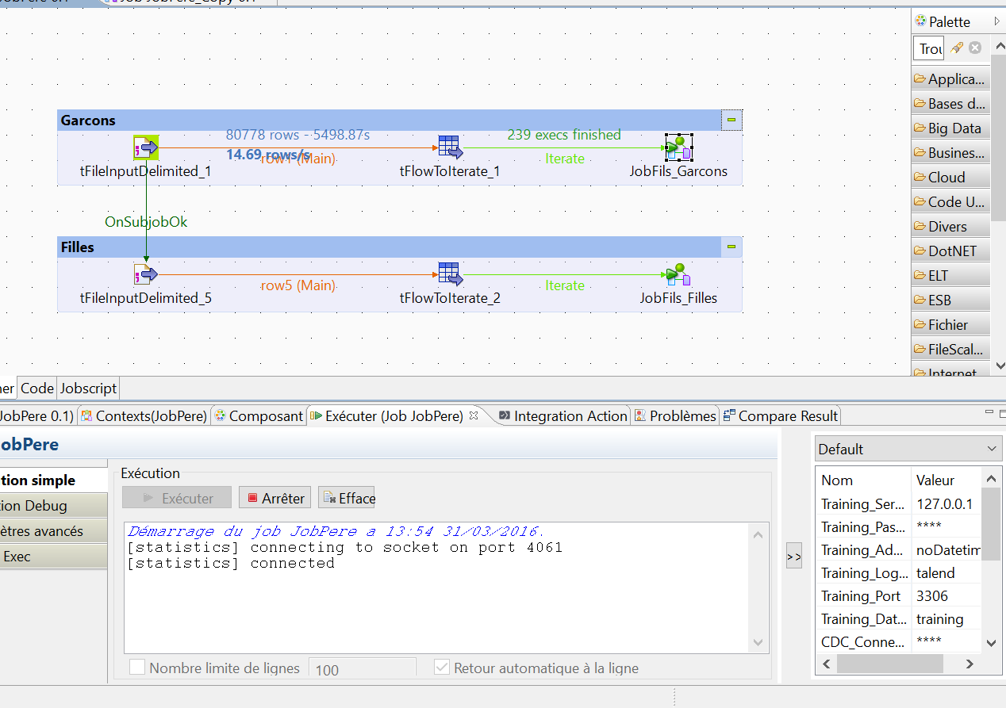Screen dimensions: 1006x708
Task: Expand the Fichier palette category
Action: (x=950, y=324)
